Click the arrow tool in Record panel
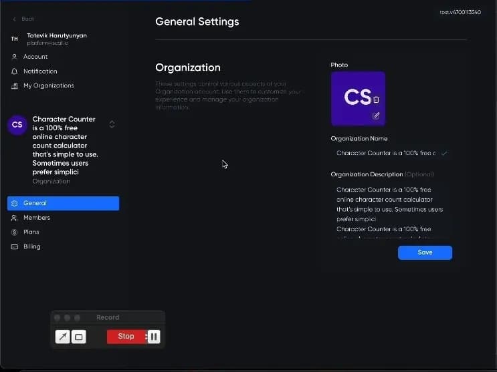Screen dimensions: 497x372 tap(63, 337)
